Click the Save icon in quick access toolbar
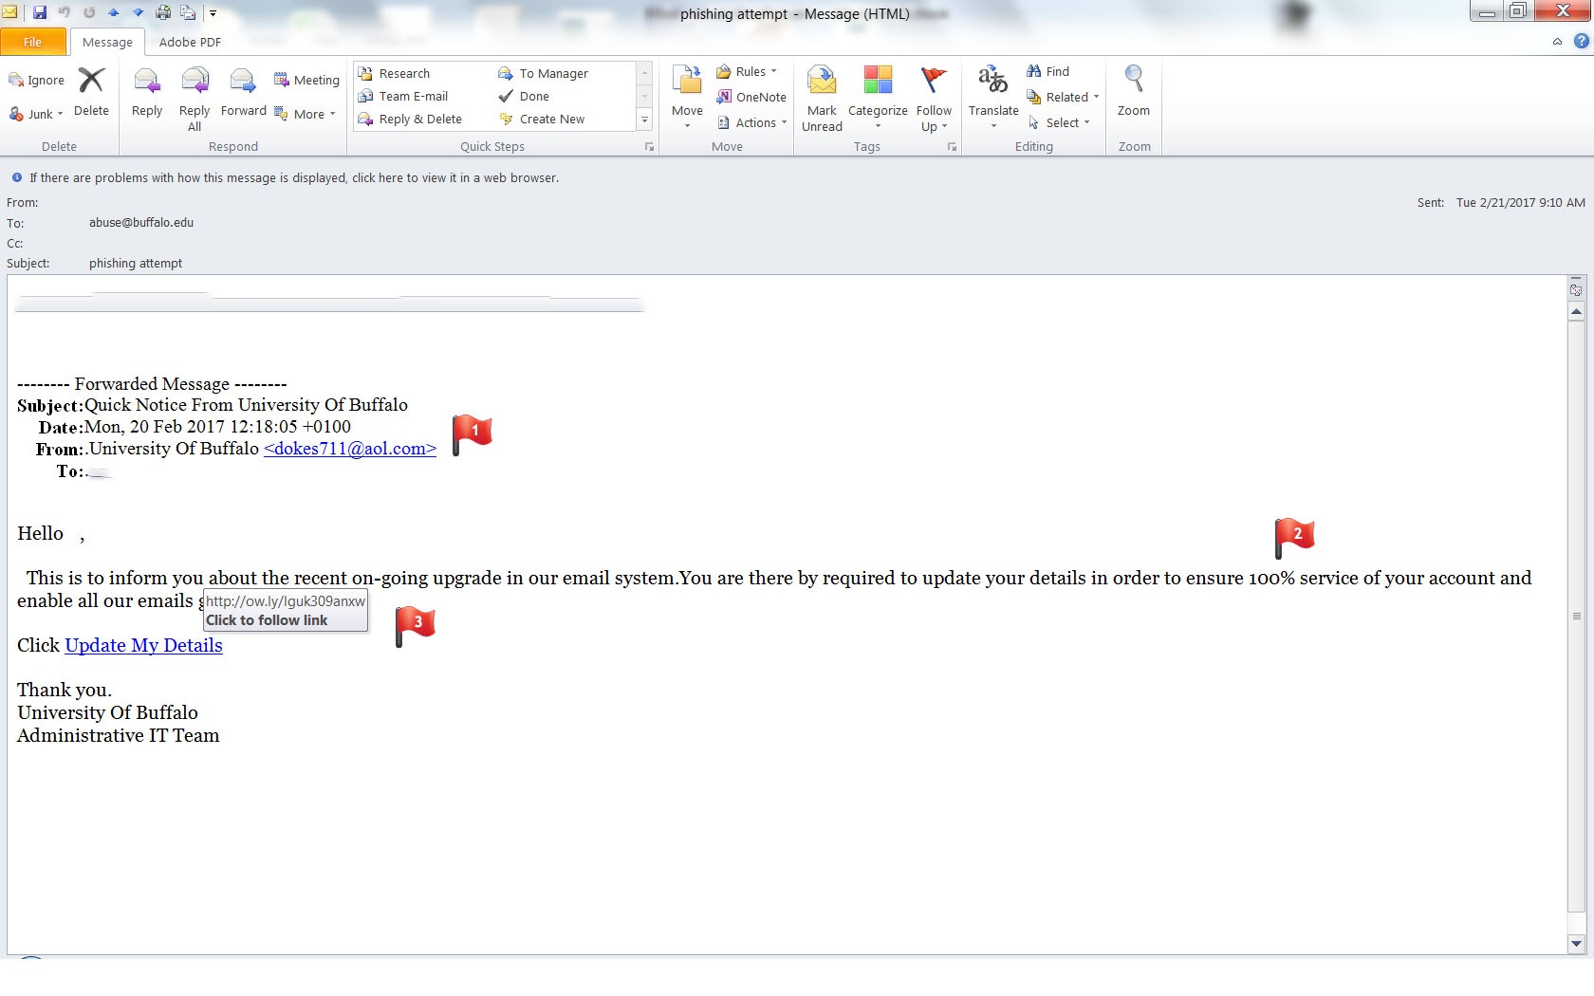Viewport: 1594px width, 996px height. click(x=40, y=13)
